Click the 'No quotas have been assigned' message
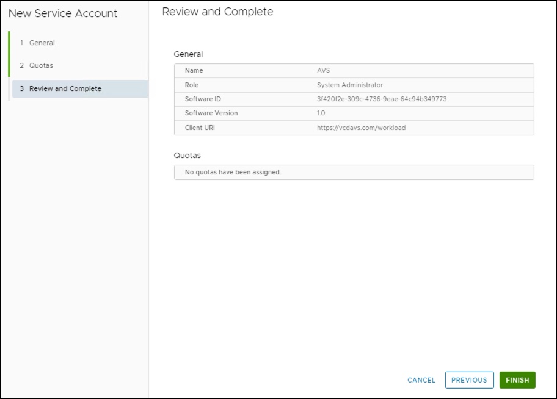 point(233,172)
